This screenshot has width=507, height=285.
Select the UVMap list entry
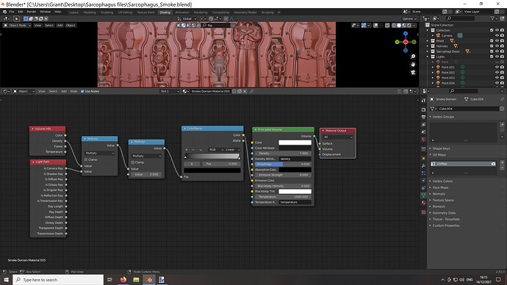(464, 164)
